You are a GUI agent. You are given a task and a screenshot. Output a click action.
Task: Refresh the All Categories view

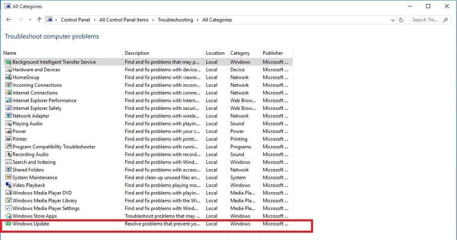pos(401,20)
